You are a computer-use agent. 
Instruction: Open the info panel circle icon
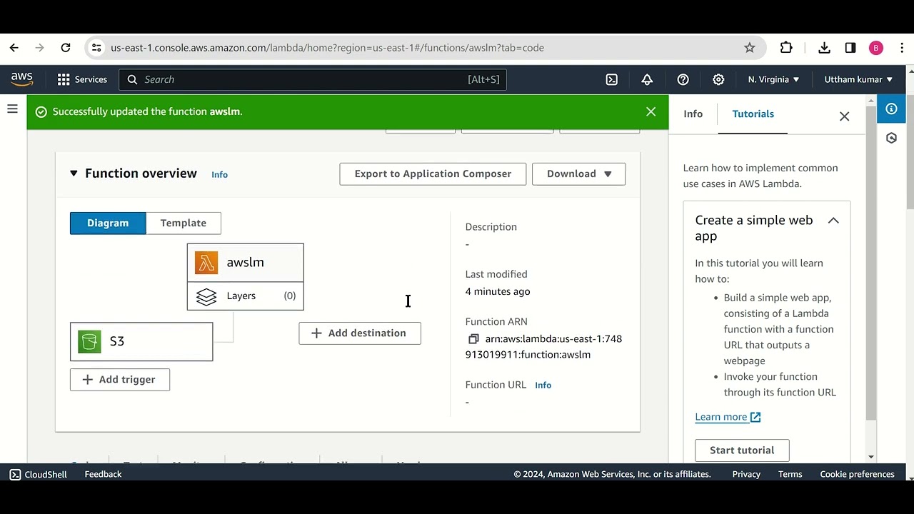click(891, 109)
